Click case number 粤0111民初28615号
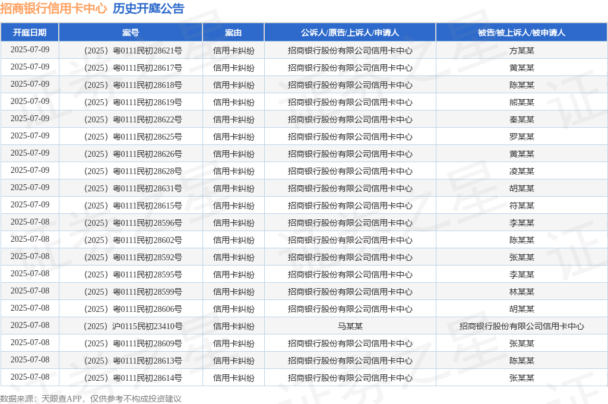Viewport: 608px width, 404px height. [133, 206]
